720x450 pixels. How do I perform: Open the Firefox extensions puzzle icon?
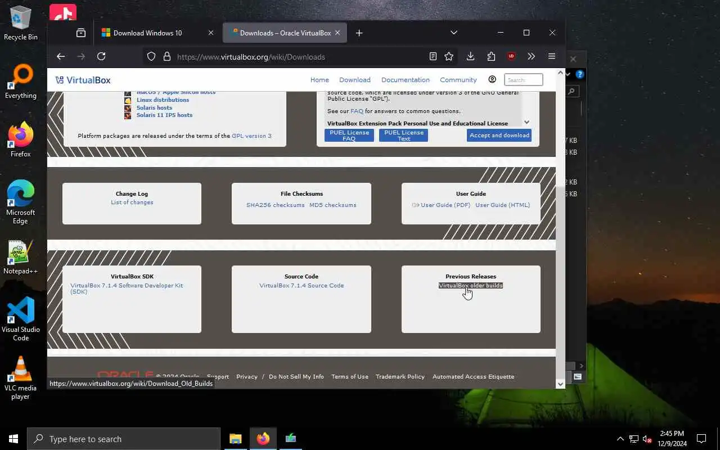pos(491,56)
